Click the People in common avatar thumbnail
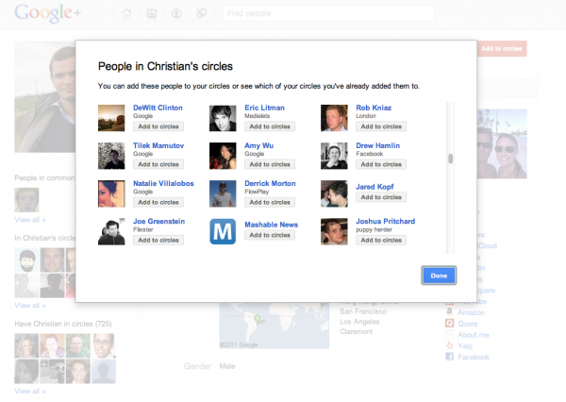 26,200
